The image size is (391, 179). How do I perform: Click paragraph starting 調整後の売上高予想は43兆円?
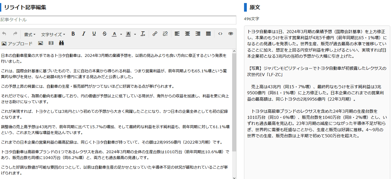point(115,130)
